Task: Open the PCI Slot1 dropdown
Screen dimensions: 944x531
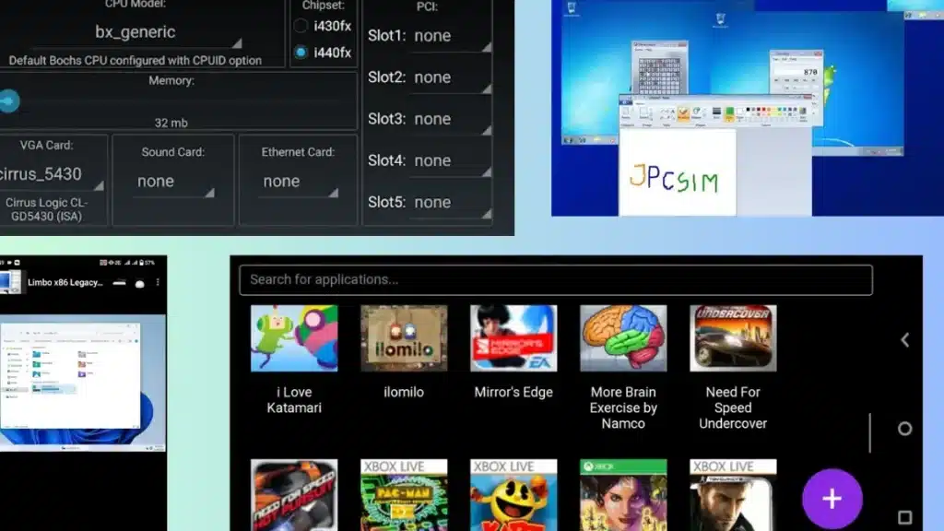Action: click(452, 37)
